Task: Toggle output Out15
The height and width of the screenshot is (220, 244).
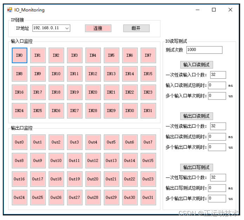Action: tap(148, 161)
